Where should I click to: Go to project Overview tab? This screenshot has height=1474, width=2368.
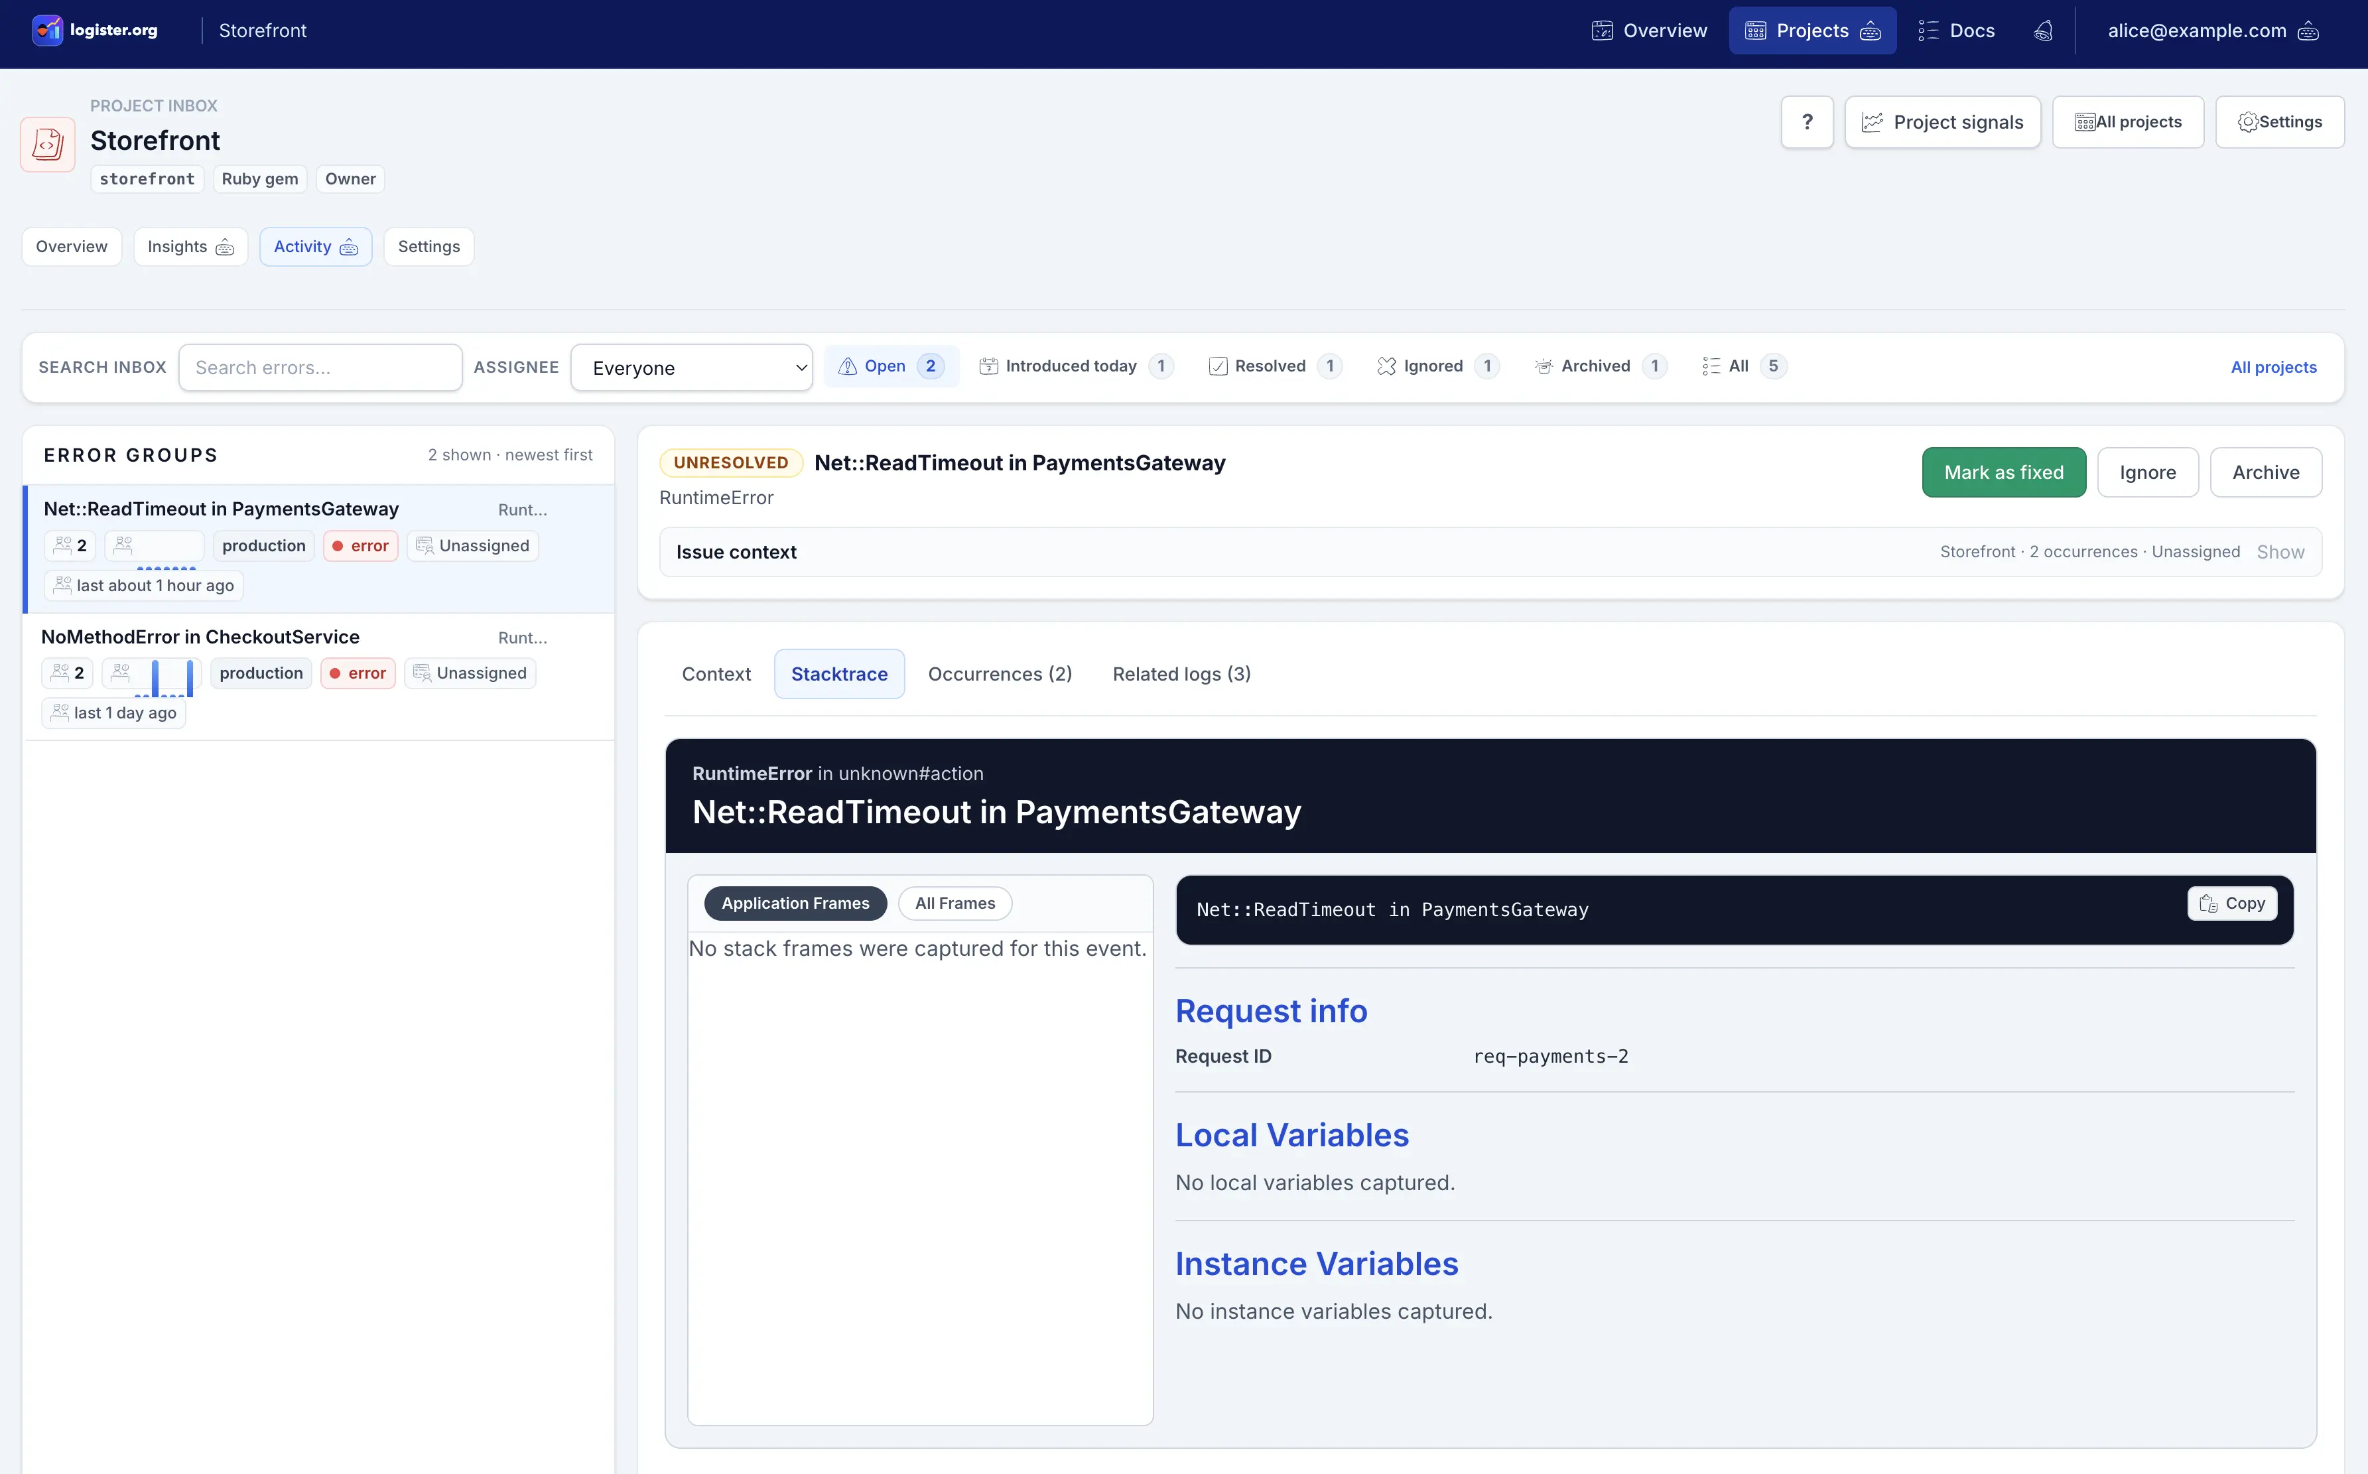(71, 247)
